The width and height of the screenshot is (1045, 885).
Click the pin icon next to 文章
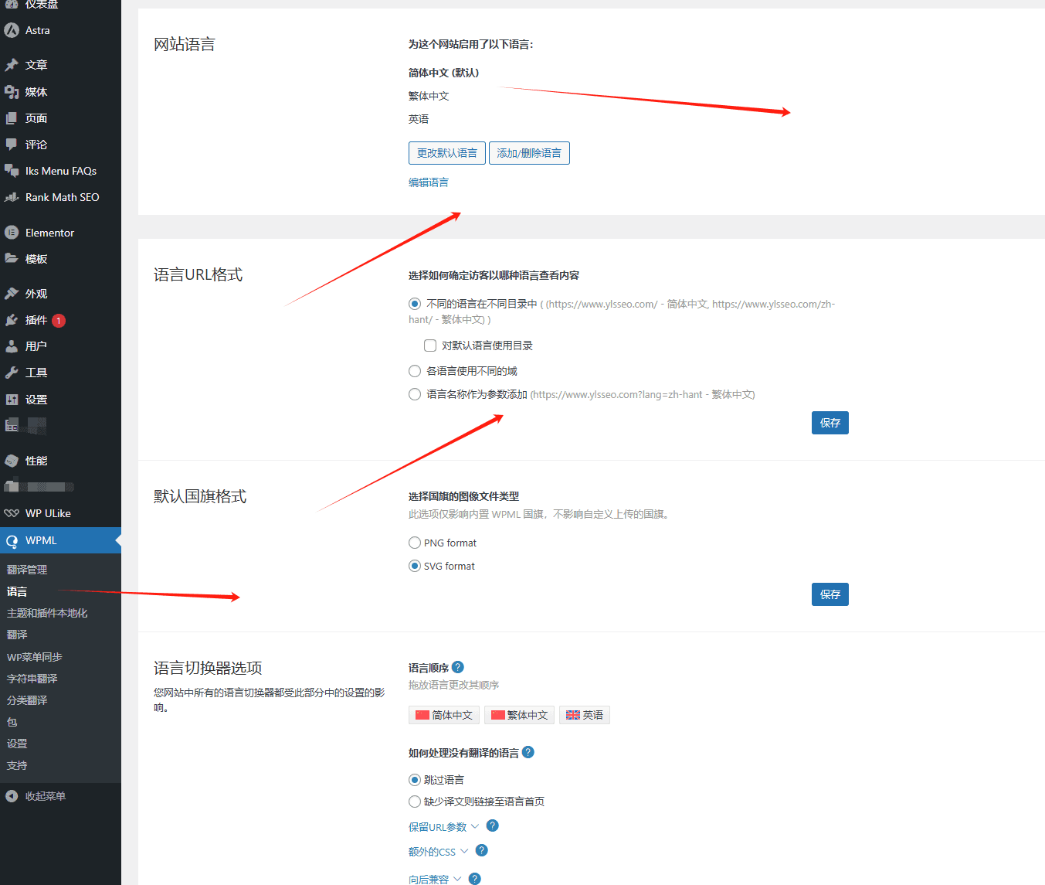tap(12, 65)
